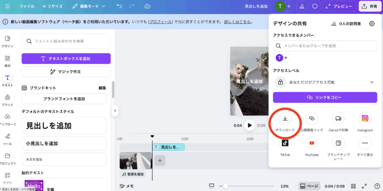Click the 共有 share button
Viewport: 383px width, 191px height.
coord(370,6)
